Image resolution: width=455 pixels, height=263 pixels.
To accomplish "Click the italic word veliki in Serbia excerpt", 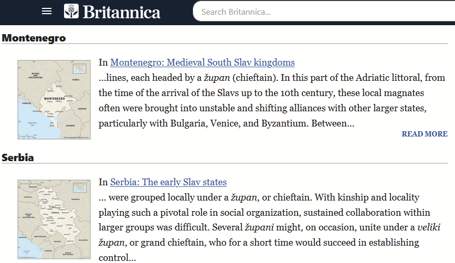I will [x=428, y=227].
